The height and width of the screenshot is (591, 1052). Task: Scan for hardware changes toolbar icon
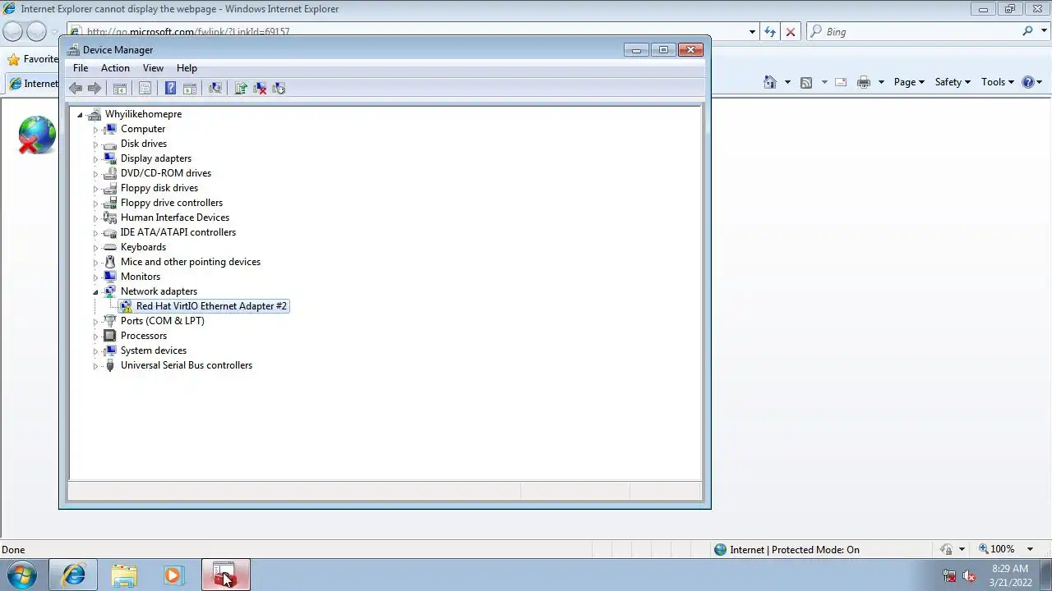point(215,88)
